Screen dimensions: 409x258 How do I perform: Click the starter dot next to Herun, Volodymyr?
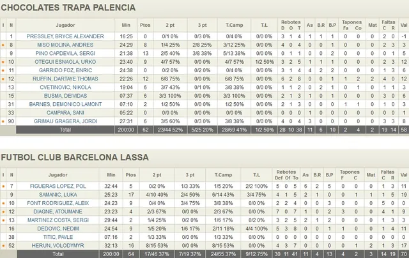[x=4, y=245]
